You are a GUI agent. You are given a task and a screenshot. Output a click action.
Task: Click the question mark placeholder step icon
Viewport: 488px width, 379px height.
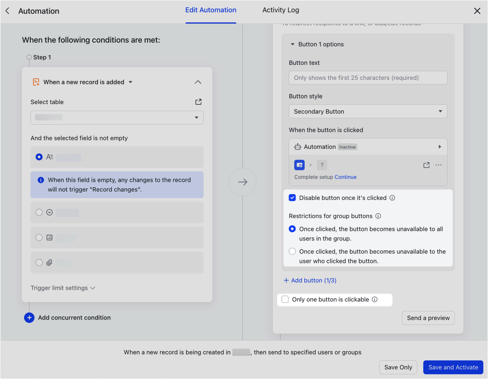click(x=322, y=165)
